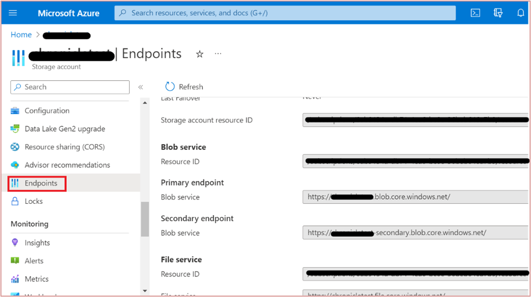
Task: Click the Endpoints icon in the sidebar
Action: [x=15, y=183]
